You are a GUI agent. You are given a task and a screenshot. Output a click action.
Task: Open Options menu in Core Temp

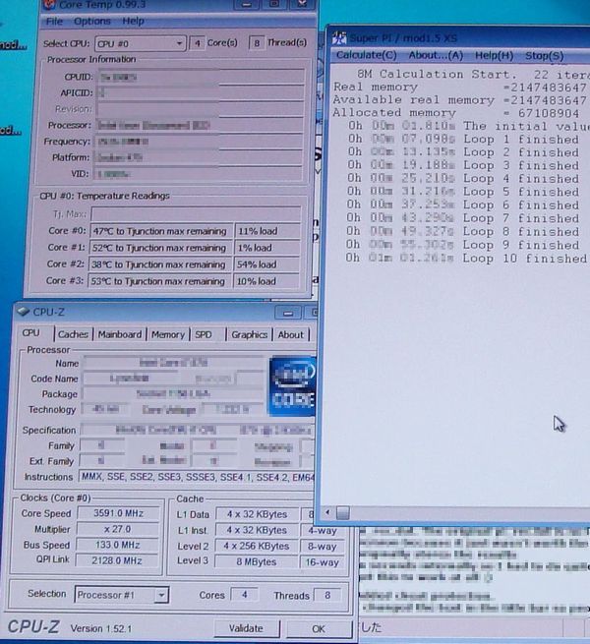[92, 21]
